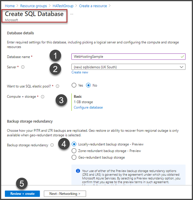This screenshot has width=193, height=200.
Task: Click the Database details heading
Action: [21, 33]
